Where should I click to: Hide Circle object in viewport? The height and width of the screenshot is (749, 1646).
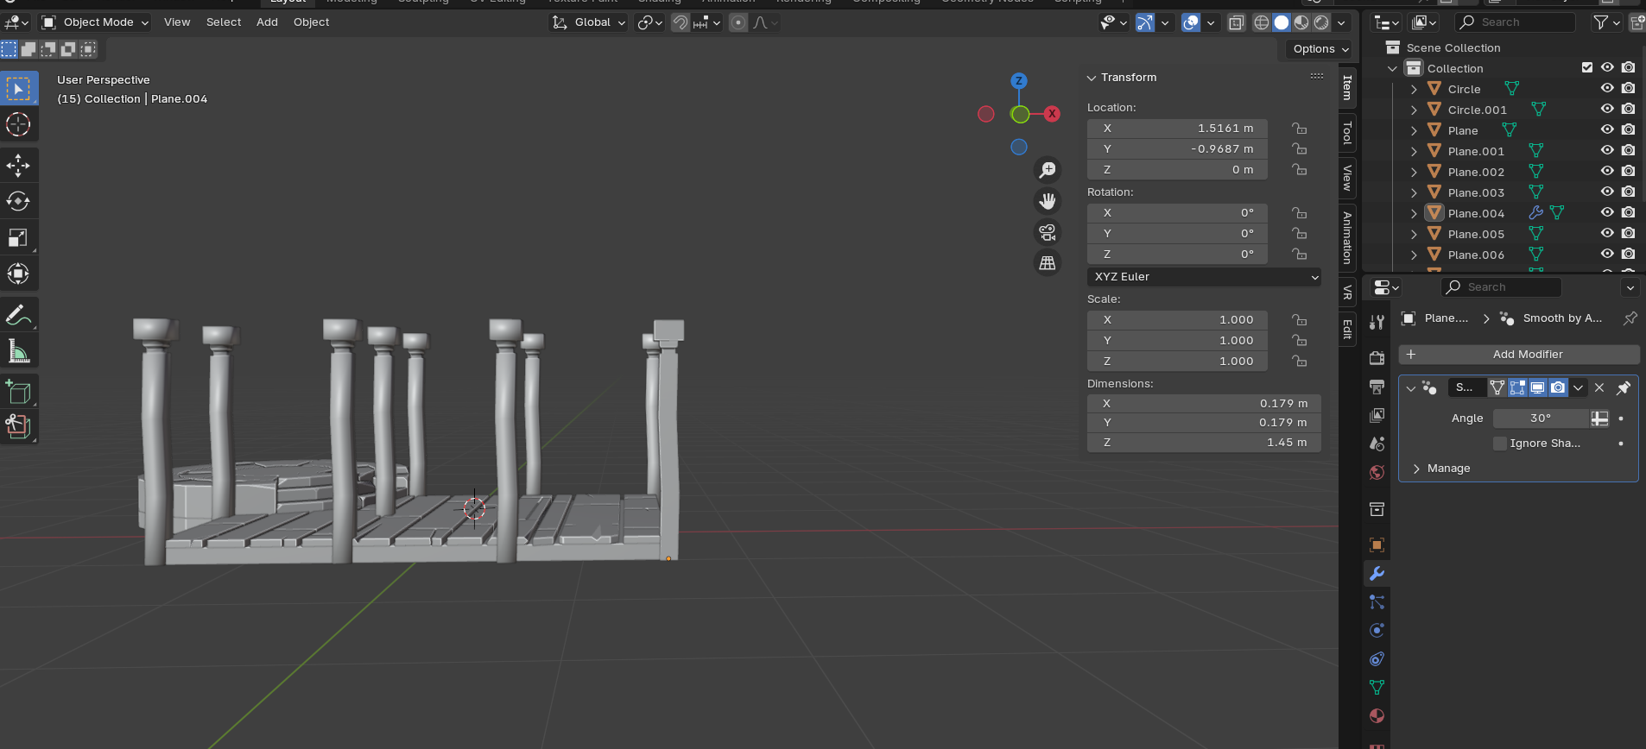(1607, 88)
